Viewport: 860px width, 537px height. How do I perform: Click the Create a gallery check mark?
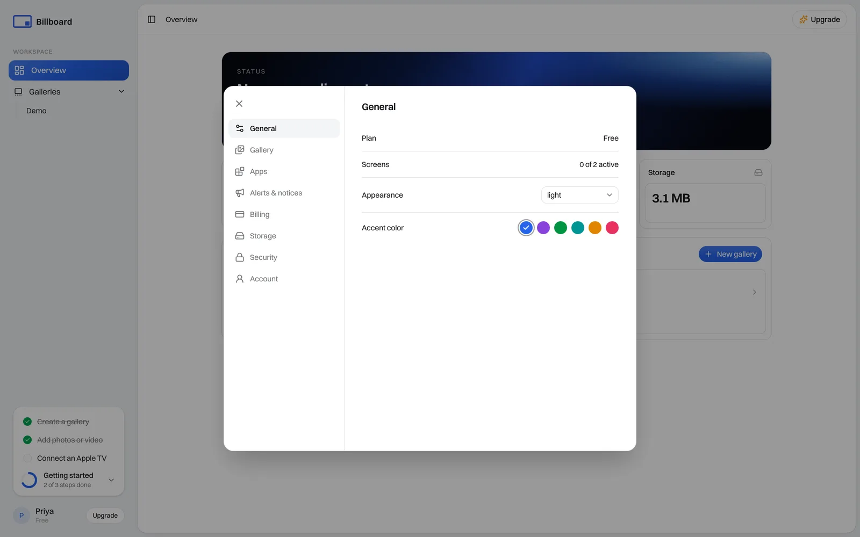(27, 422)
